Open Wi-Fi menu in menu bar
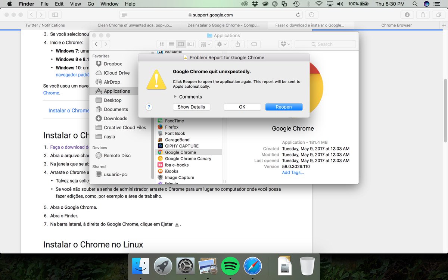This screenshot has height=280, width=448. 318,4
